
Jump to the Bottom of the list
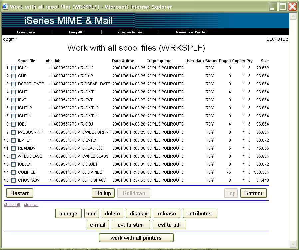253,193
